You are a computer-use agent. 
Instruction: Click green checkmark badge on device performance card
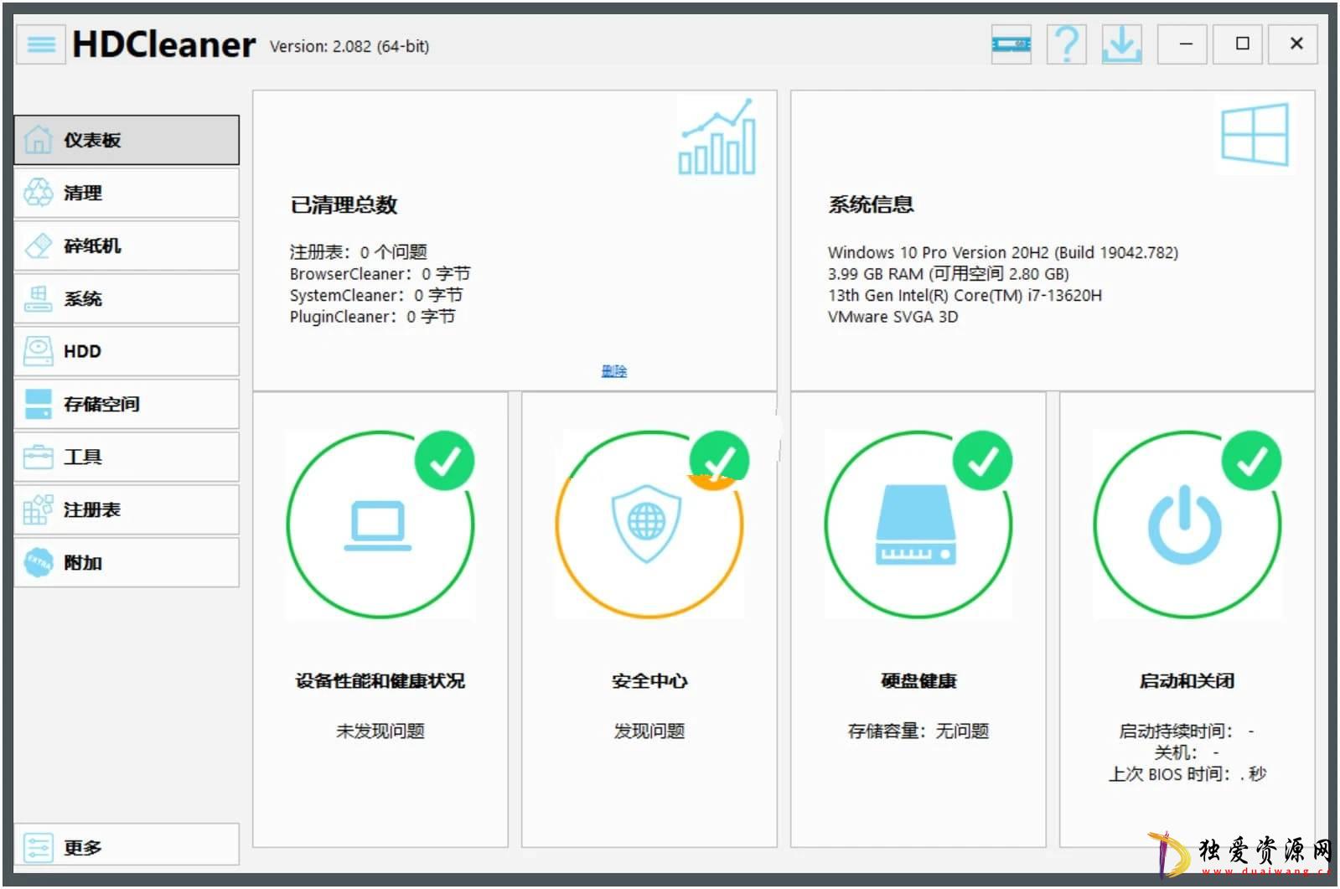[444, 460]
